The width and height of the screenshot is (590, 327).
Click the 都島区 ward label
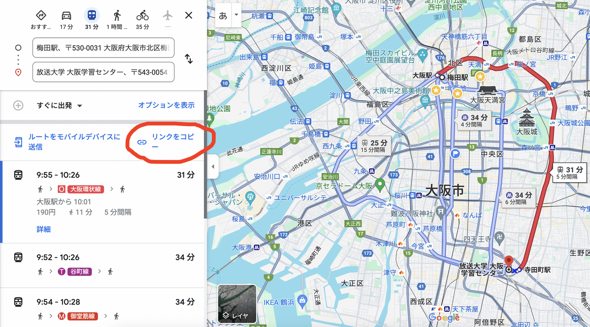point(529,39)
